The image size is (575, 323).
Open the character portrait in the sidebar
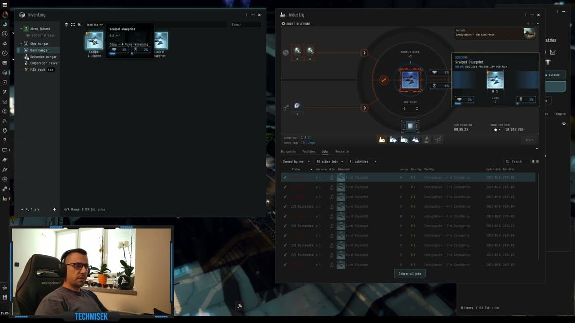[x=5, y=15]
